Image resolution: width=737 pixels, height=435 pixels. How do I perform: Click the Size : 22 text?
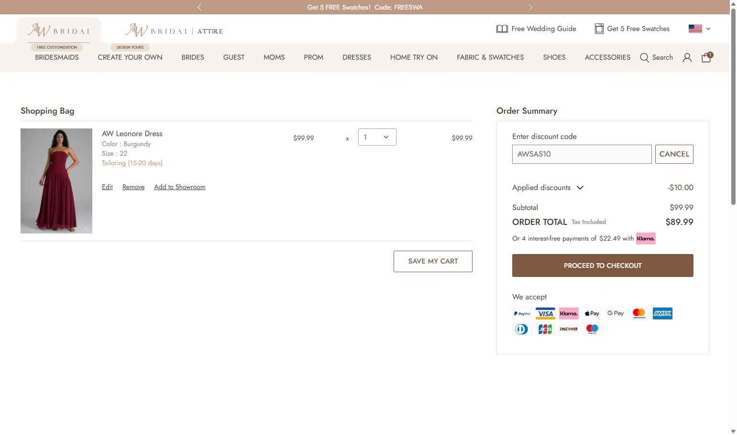click(x=115, y=153)
